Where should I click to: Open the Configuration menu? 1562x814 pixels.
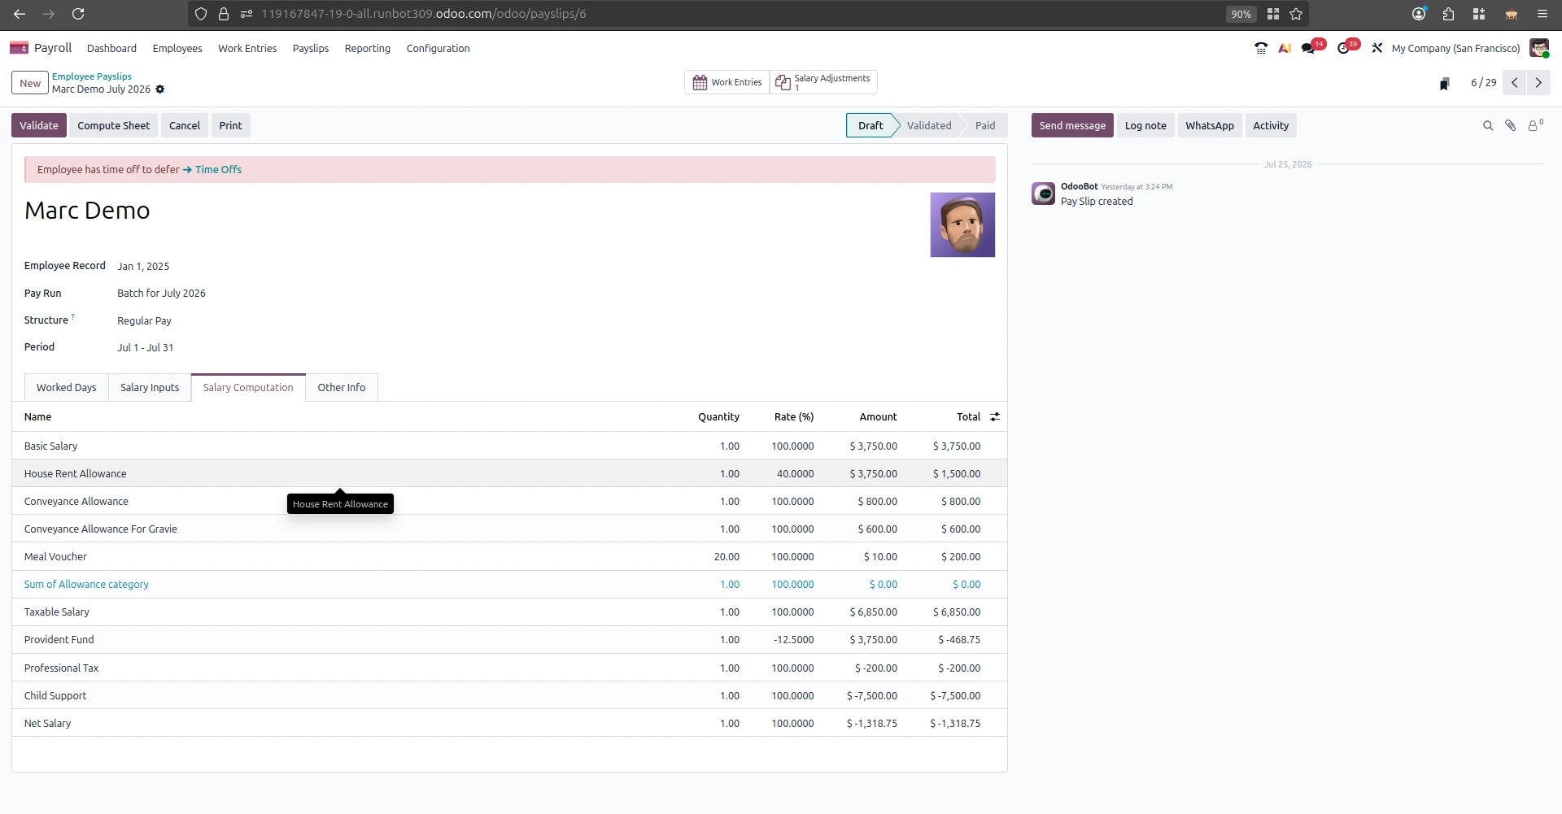(x=438, y=49)
